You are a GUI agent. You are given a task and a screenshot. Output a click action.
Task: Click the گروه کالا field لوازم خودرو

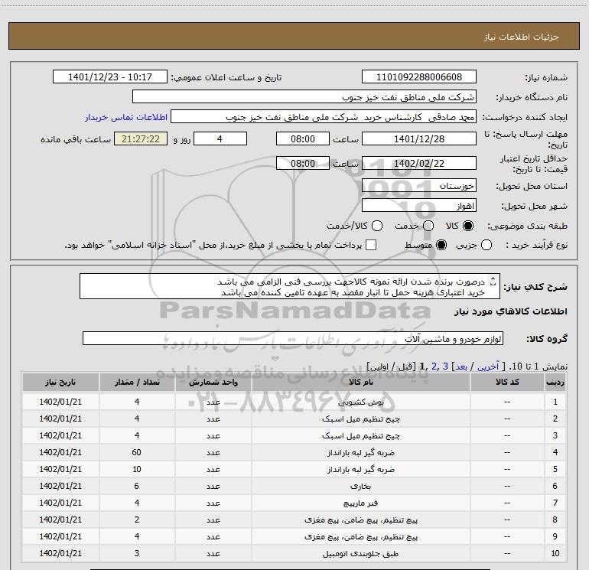coord(293,338)
